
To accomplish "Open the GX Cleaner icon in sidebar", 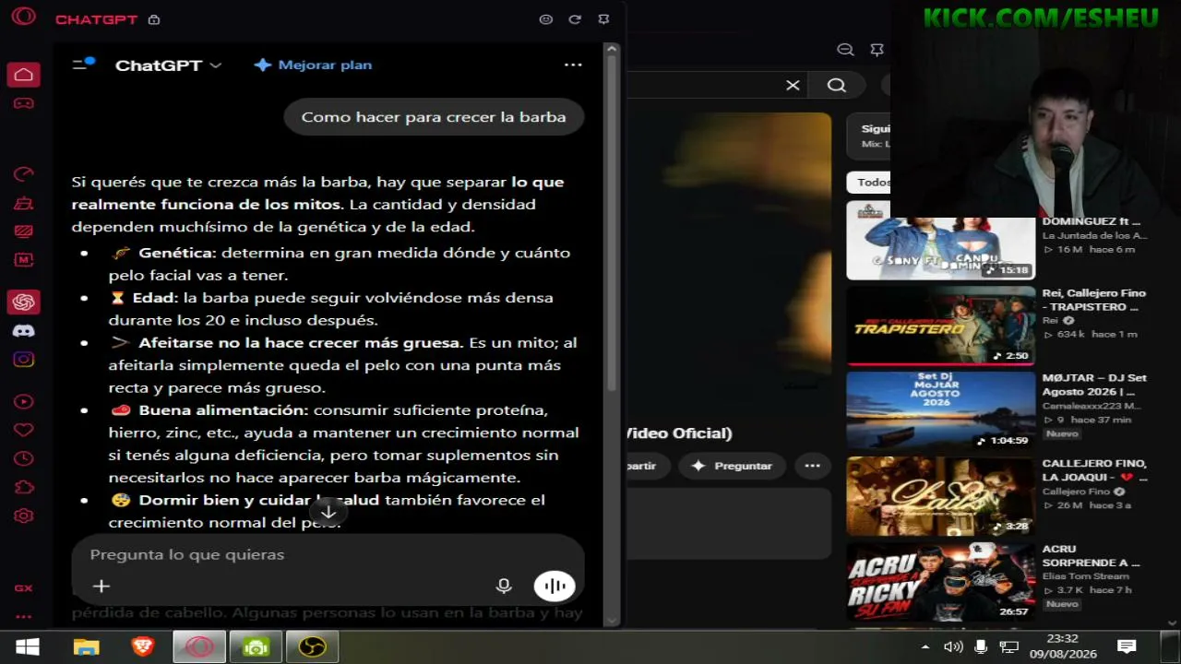I will 23,203.
